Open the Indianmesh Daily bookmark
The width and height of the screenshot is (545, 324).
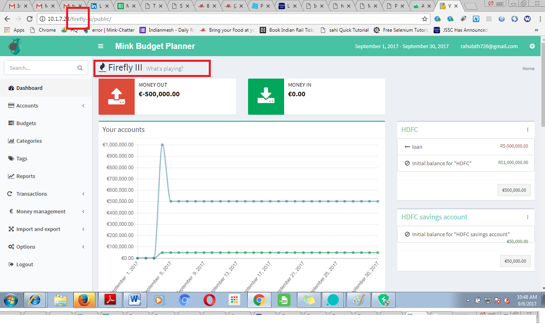(167, 30)
